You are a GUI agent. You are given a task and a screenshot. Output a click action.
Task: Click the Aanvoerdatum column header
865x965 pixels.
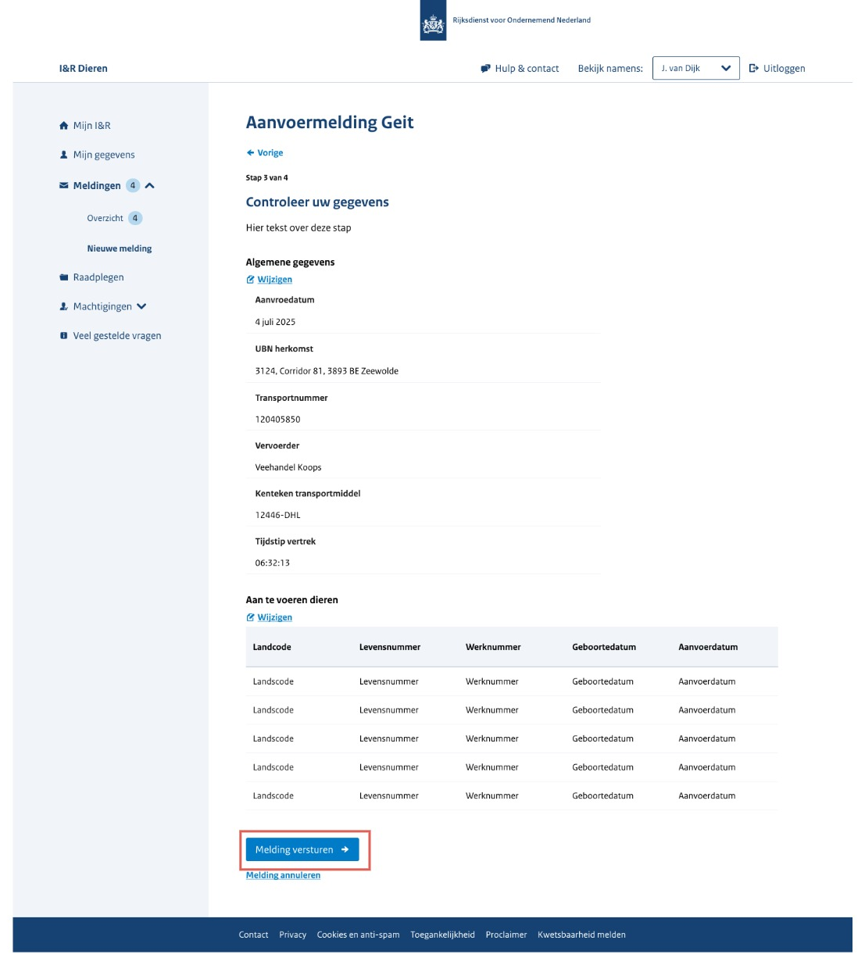708,648
